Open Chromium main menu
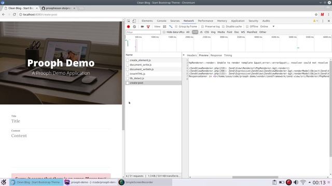 pyautogui.click(x=328, y=14)
